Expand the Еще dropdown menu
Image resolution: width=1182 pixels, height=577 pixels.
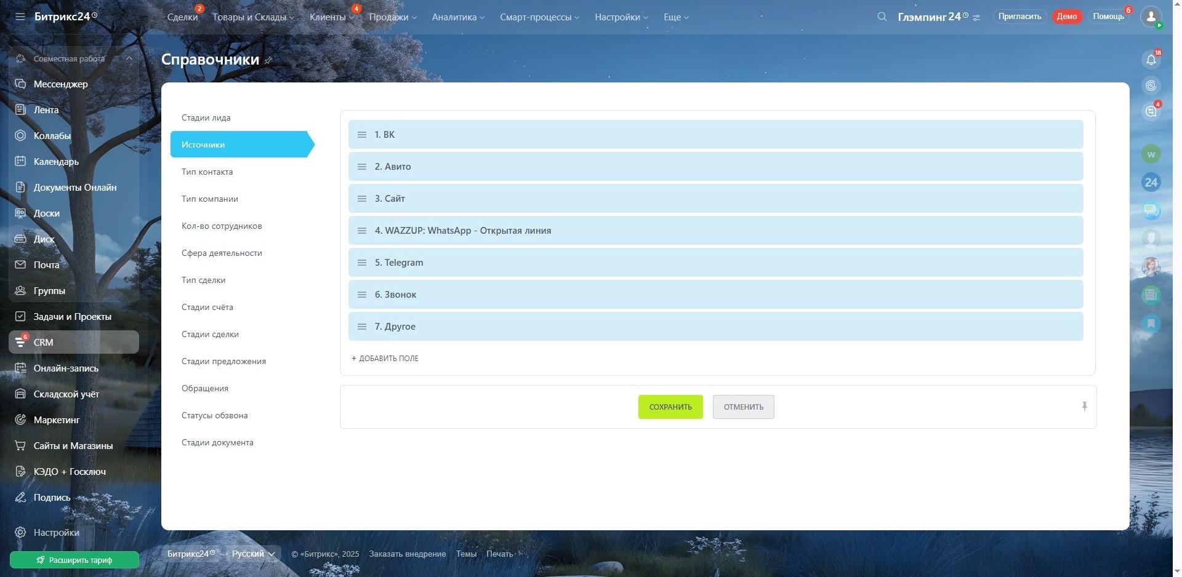[676, 17]
